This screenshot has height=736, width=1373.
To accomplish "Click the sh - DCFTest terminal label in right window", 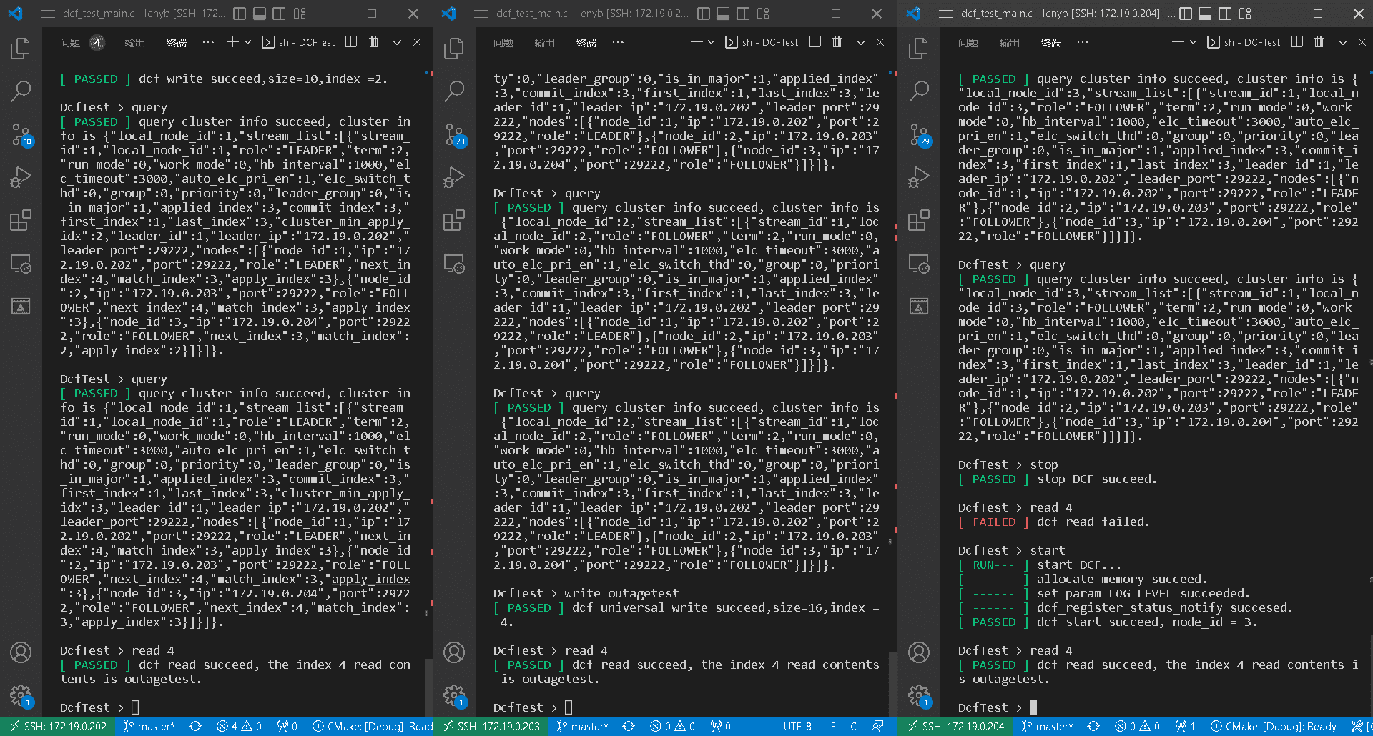I will coord(1244,42).
